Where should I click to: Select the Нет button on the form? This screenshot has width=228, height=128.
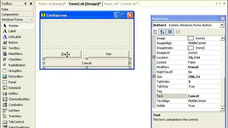108,54
